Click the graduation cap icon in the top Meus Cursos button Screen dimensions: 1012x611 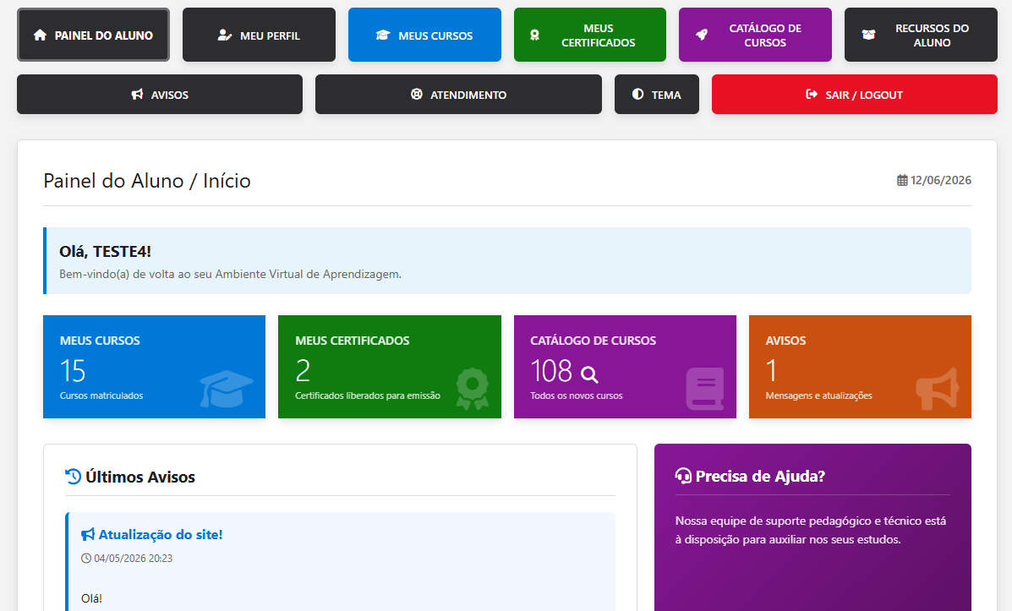(383, 35)
